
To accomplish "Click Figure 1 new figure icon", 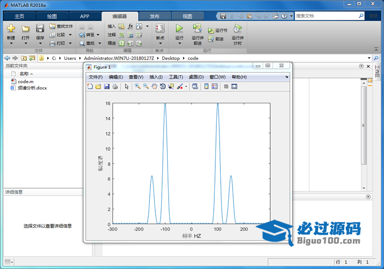I will [x=90, y=86].
